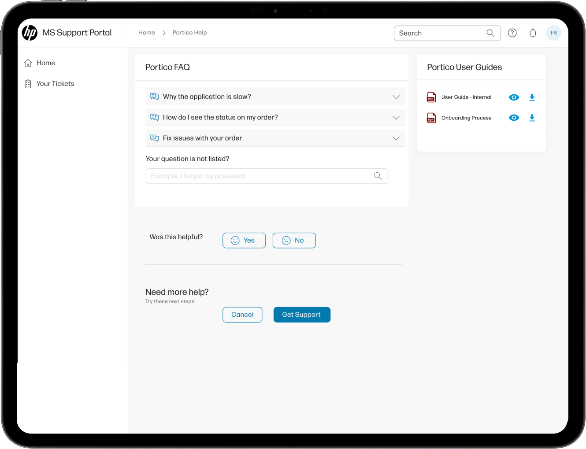Answer No to Was this helpful
Screen dimensions: 586x449
click(294, 241)
